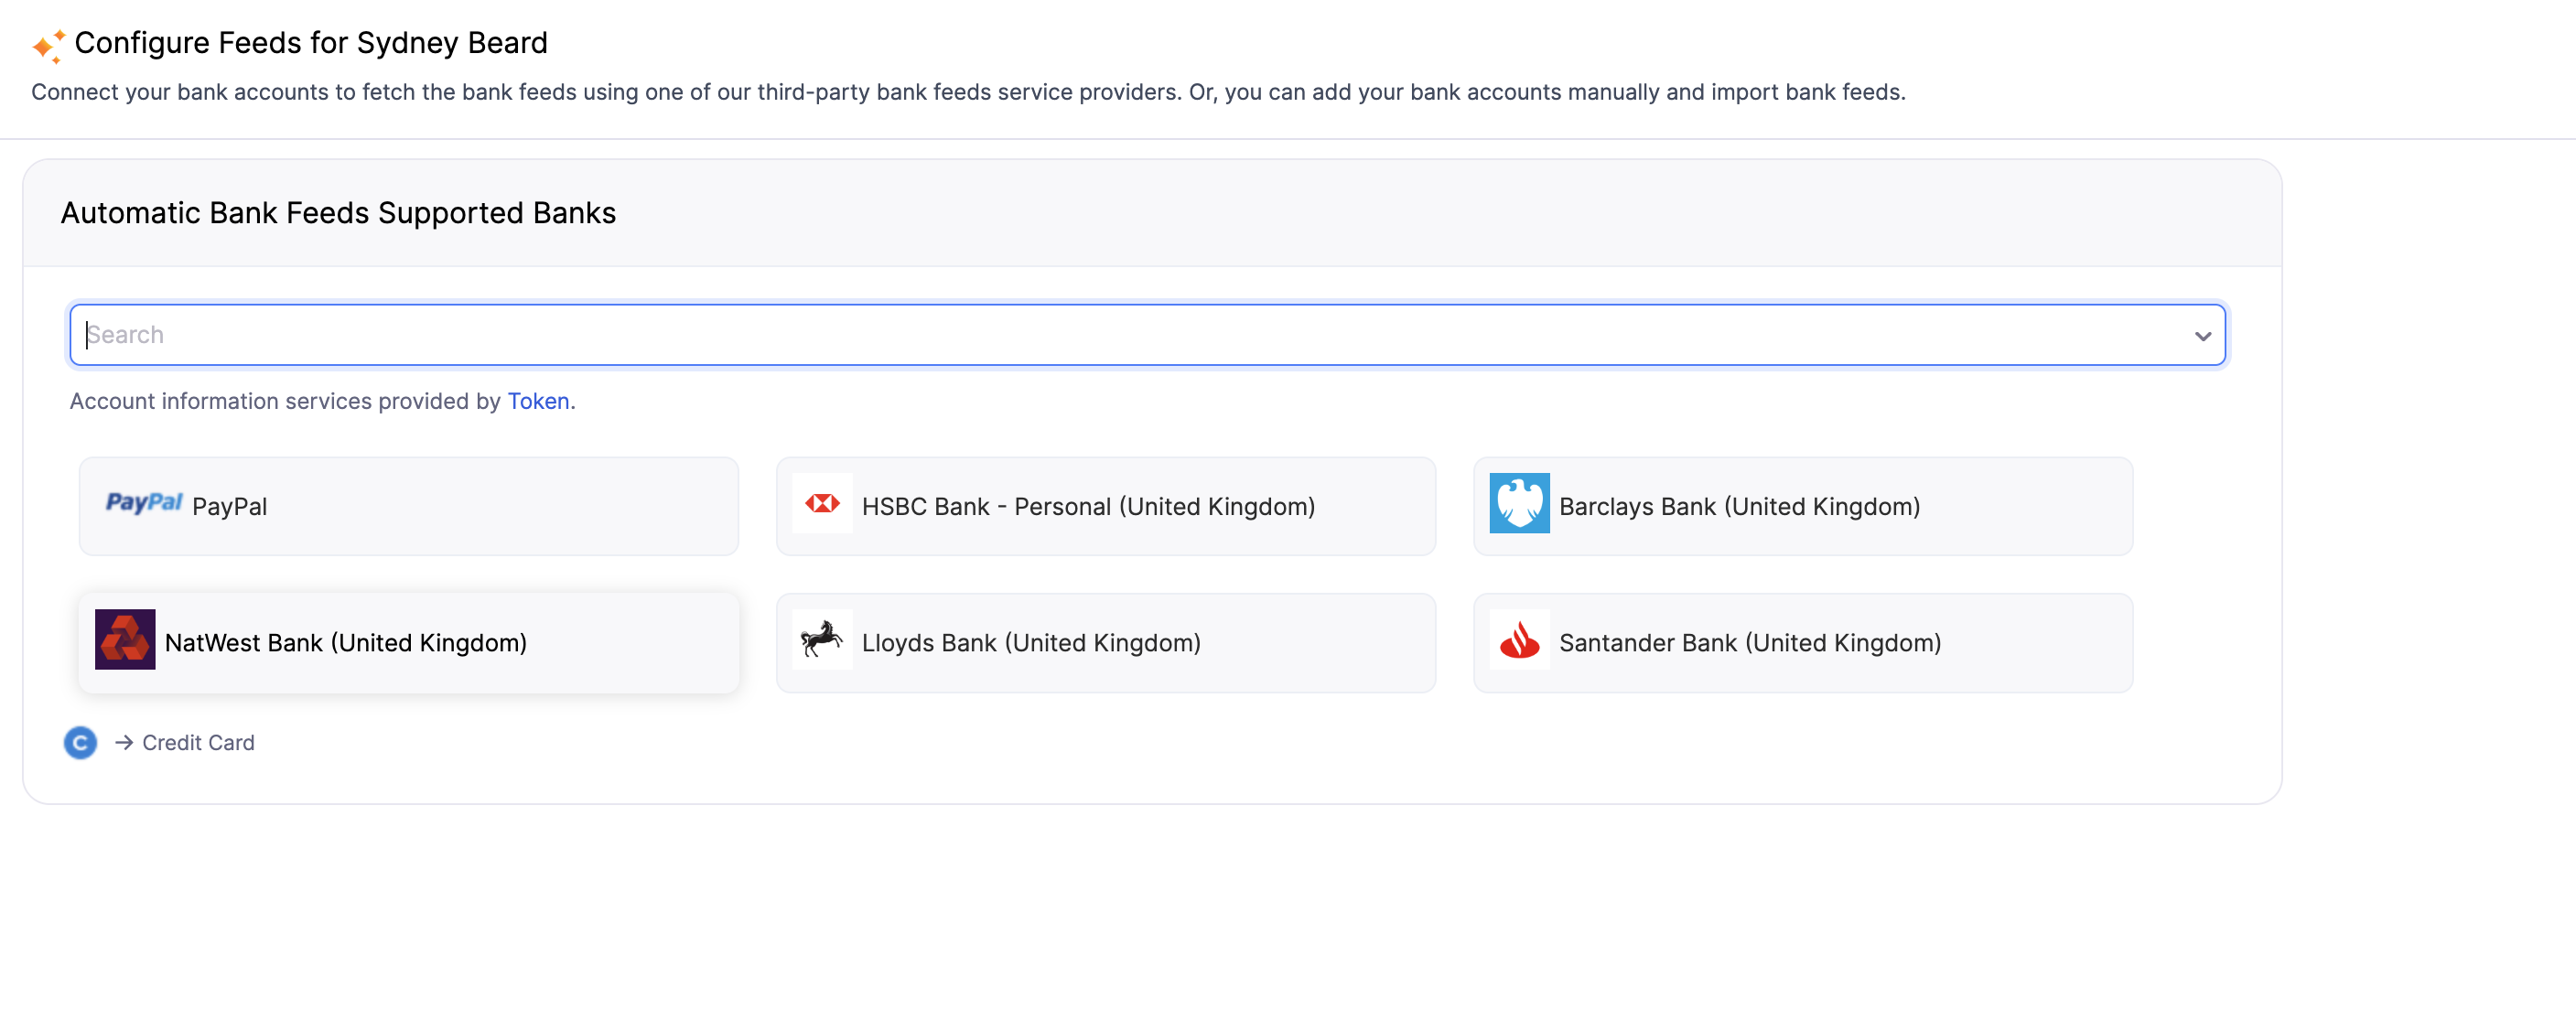Screen dimensions: 2576x1031
Task: Choose HSBC Bank - Personal (United Kingdom)
Action: [1088, 507]
